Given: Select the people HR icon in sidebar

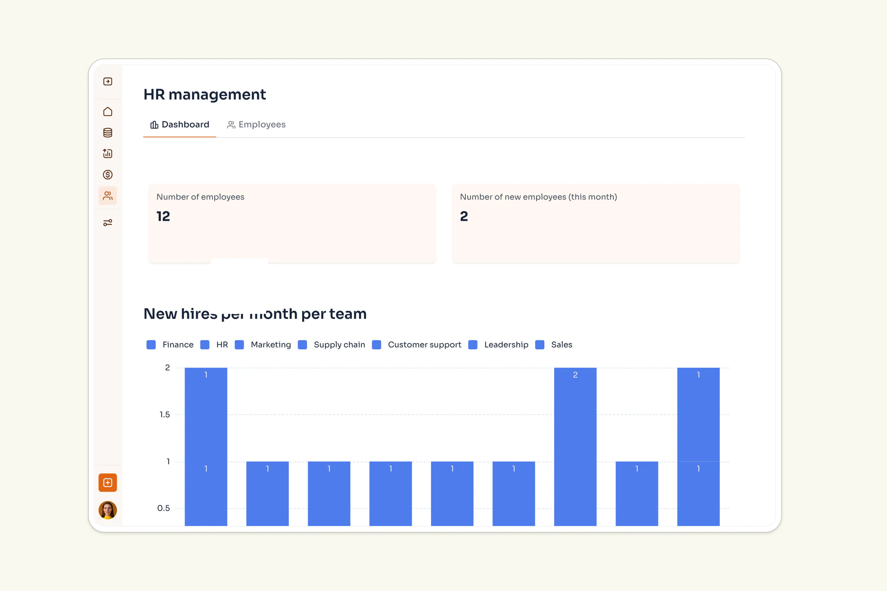Looking at the screenshot, I should pyautogui.click(x=108, y=196).
